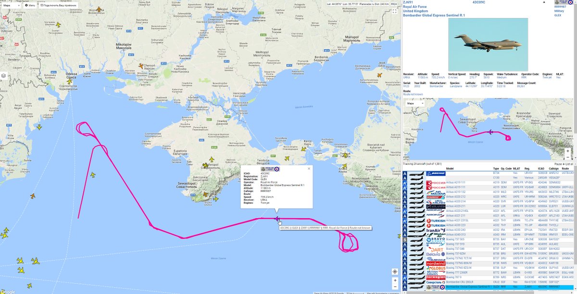This screenshot has width=577, height=294.
Task: Open the Menu button on map
Action: 30,5
